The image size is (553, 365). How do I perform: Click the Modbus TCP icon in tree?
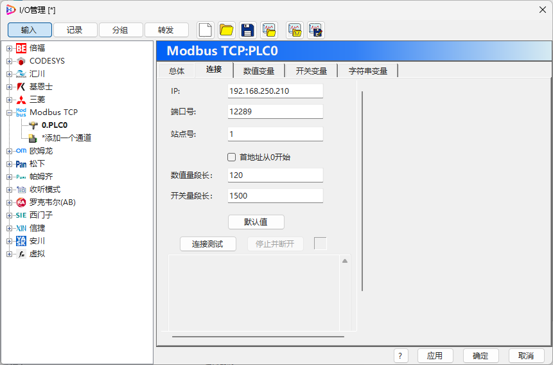coord(21,112)
